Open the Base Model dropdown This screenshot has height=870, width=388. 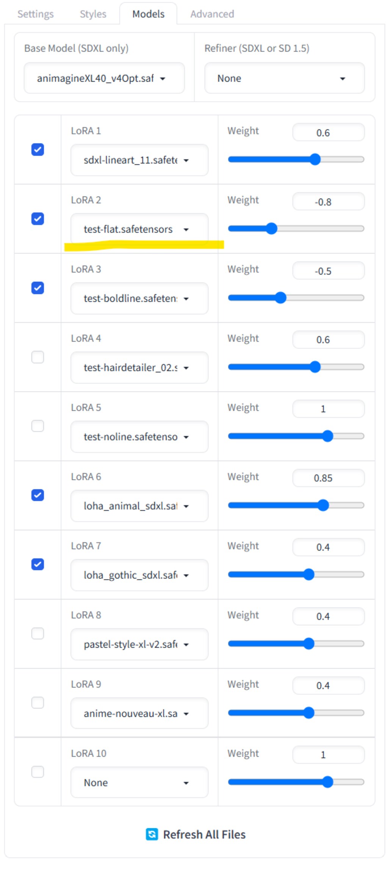(x=104, y=79)
